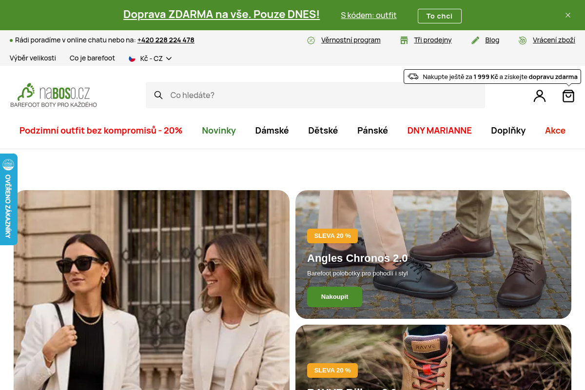Click the Věrnostní program percent icon
585x390 pixels.
[x=311, y=40]
